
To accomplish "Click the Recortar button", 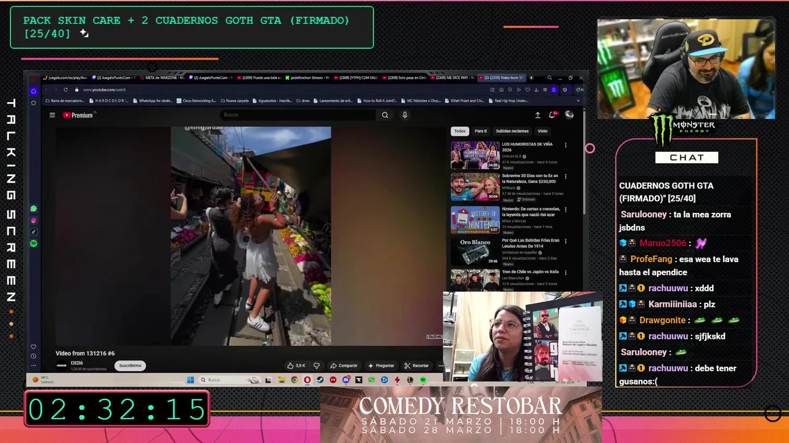I will pyautogui.click(x=417, y=365).
